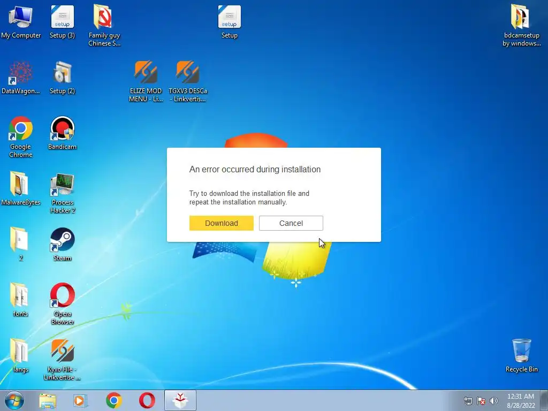548x411 pixels.
Task: Select the langs folder icon
Action: pyautogui.click(x=21, y=355)
